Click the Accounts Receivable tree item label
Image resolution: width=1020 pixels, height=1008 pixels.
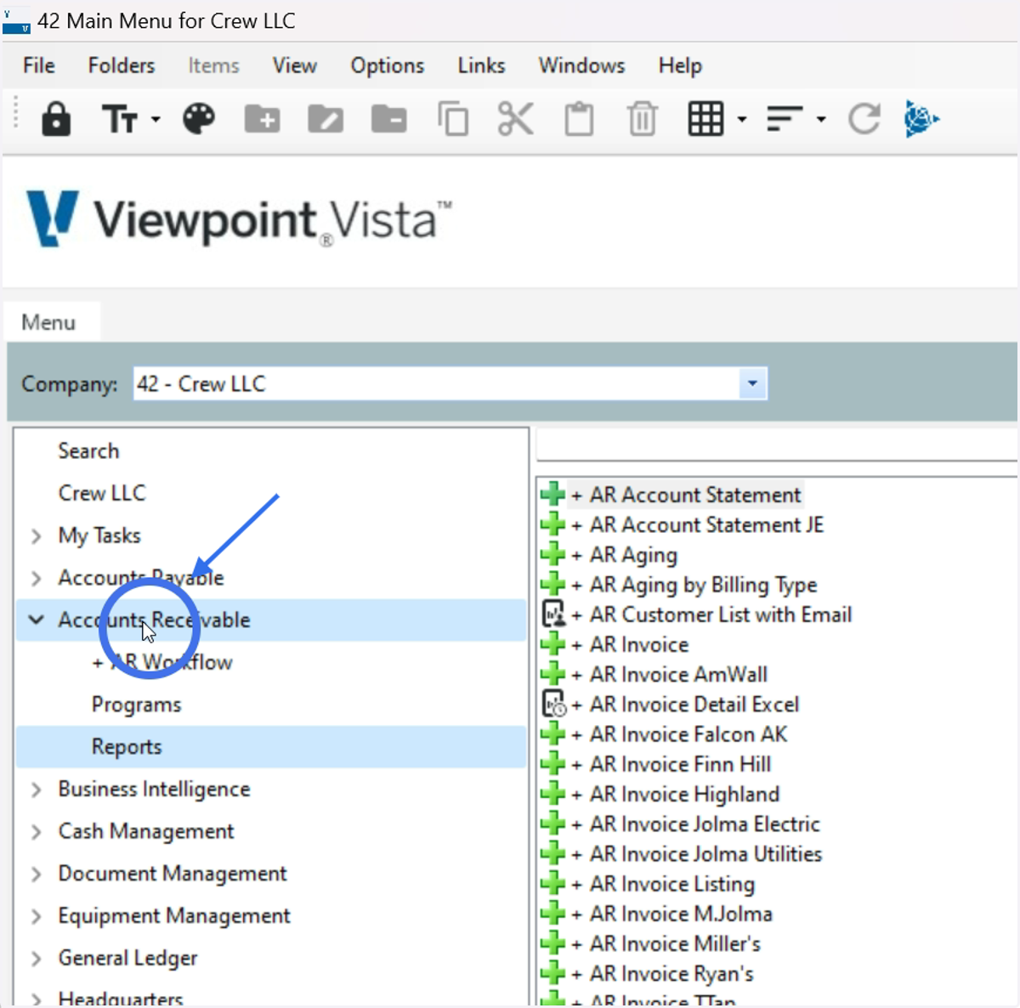tap(154, 620)
